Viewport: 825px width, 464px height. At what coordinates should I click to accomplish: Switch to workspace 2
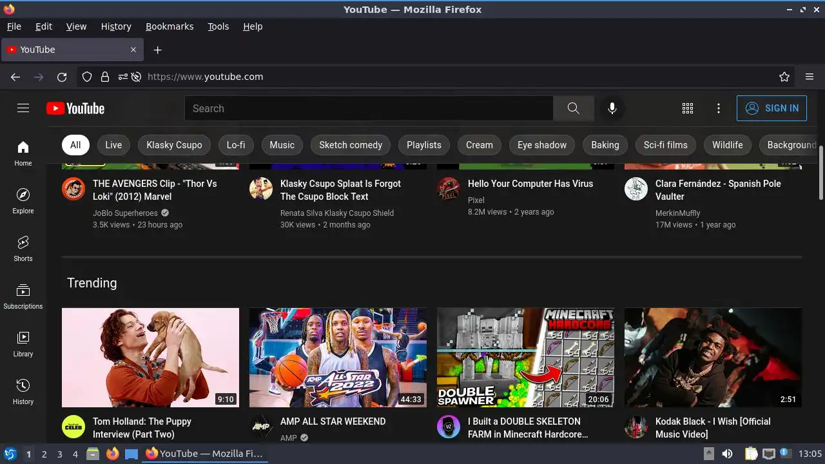tap(44, 454)
